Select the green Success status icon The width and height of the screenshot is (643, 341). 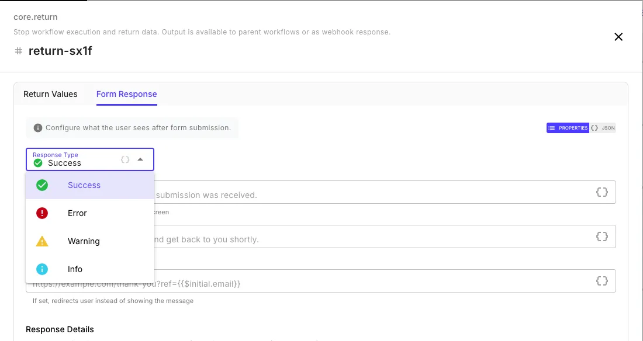click(42, 185)
